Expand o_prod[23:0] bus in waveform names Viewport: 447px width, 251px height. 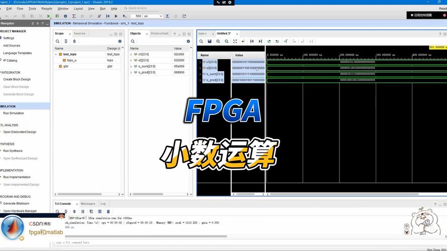200,80
